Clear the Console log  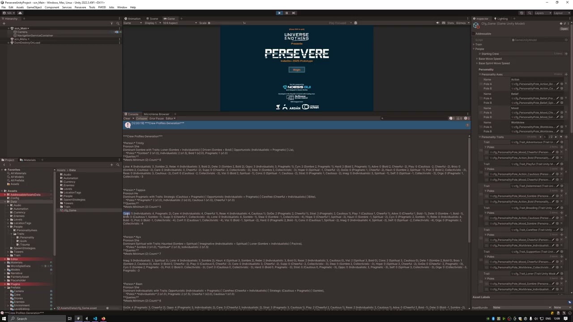128,119
